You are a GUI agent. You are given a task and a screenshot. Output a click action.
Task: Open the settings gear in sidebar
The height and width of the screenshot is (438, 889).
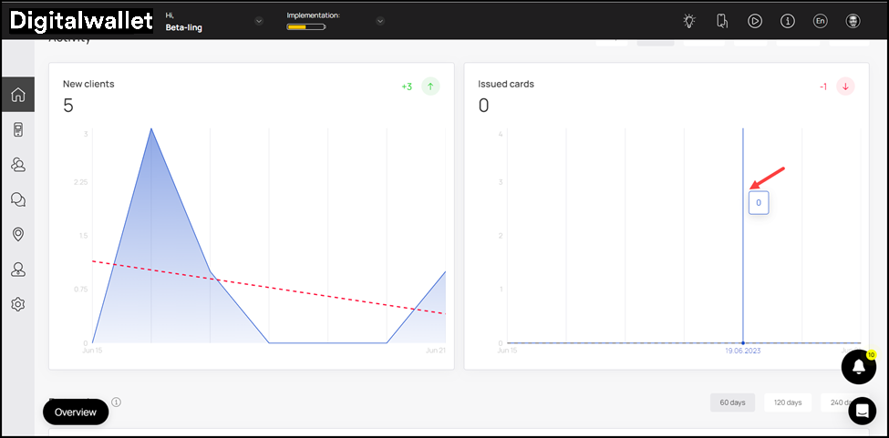tap(17, 304)
